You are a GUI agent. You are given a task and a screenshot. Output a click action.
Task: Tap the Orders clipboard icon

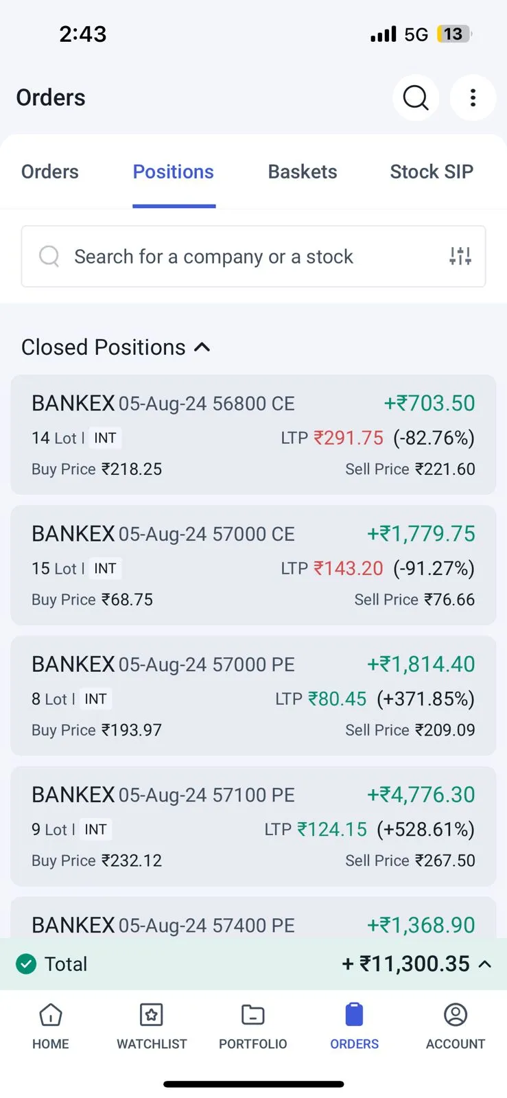(x=354, y=1016)
